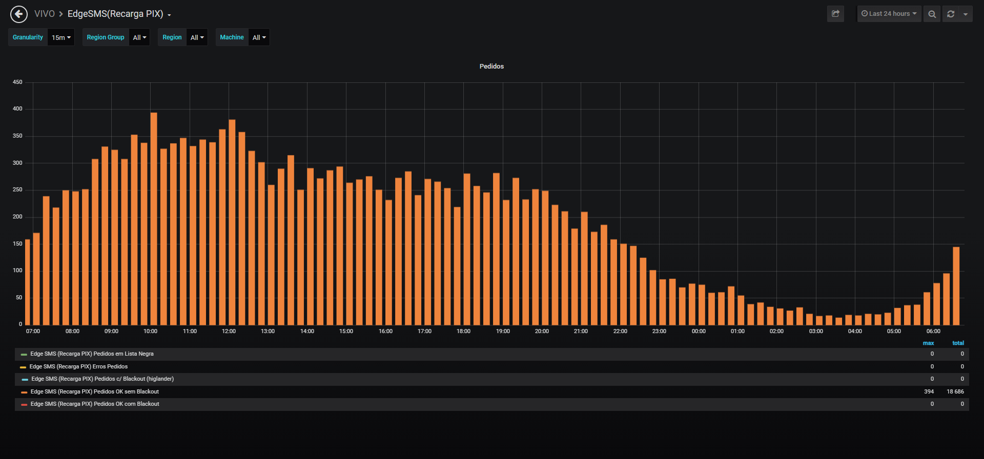Sort legend by total column header
This screenshot has height=459, width=984.
pos(958,343)
